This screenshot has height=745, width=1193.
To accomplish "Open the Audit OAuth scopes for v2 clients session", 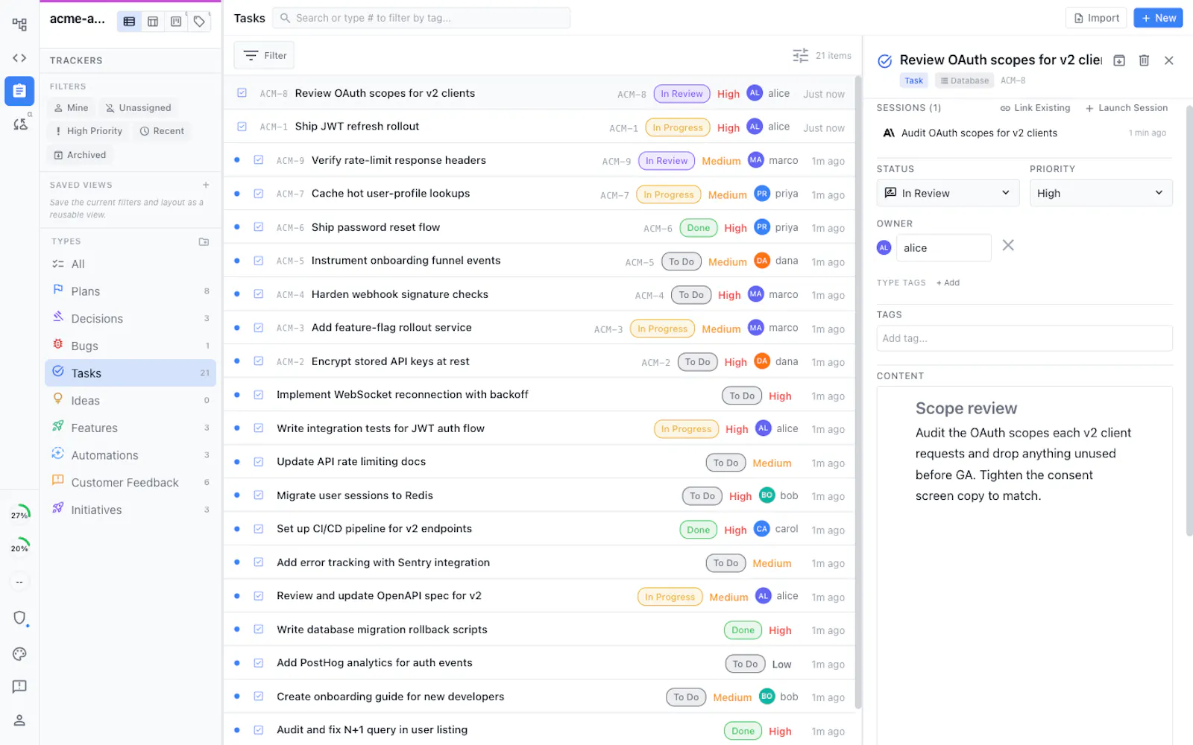I will point(1024,133).
